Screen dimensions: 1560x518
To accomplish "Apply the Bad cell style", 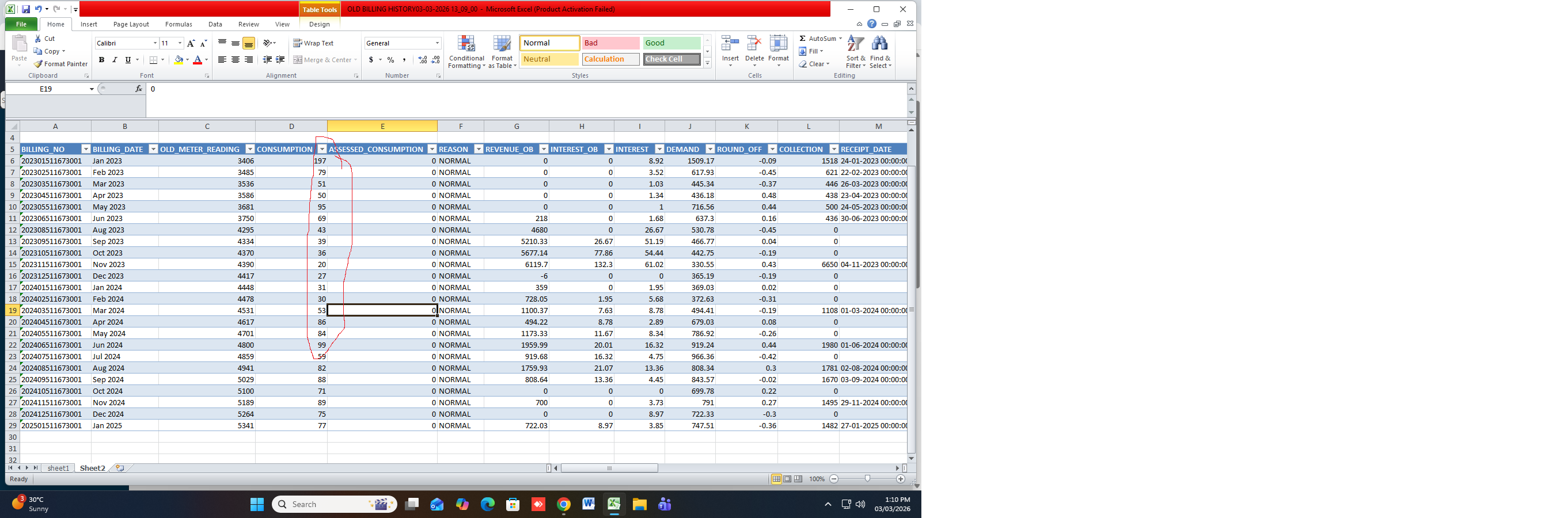I will click(610, 43).
